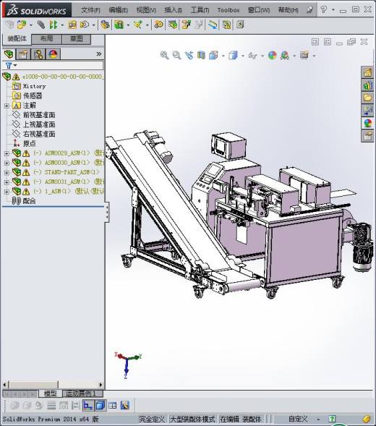The height and width of the screenshot is (426, 376).
Task: Click the Zoom to Fit magnifier icon
Action: tap(164, 56)
